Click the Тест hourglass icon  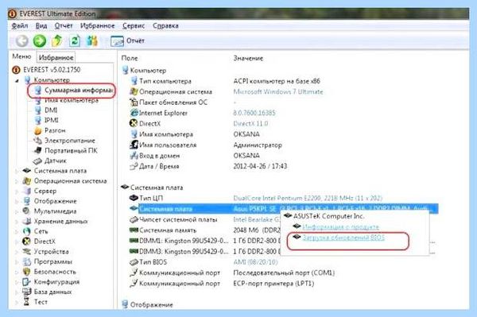pyautogui.click(x=27, y=302)
